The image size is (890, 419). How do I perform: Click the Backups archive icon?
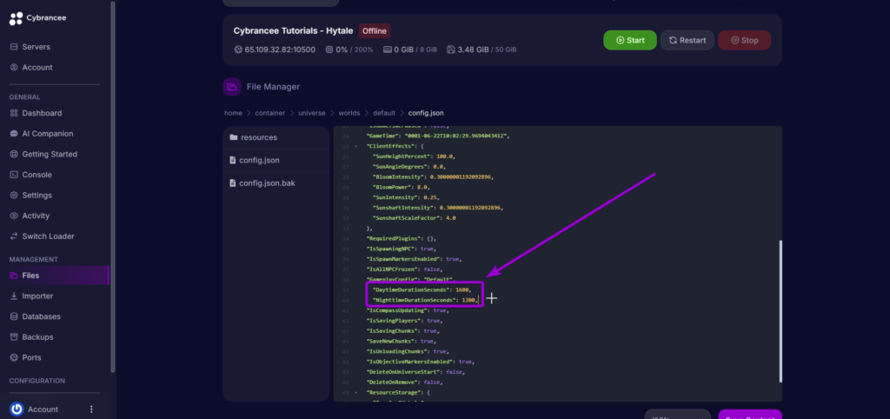coord(14,336)
